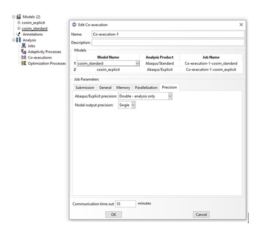Select Co-executions in the tree
Screen dimensions: 279x238
(x=40, y=58)
